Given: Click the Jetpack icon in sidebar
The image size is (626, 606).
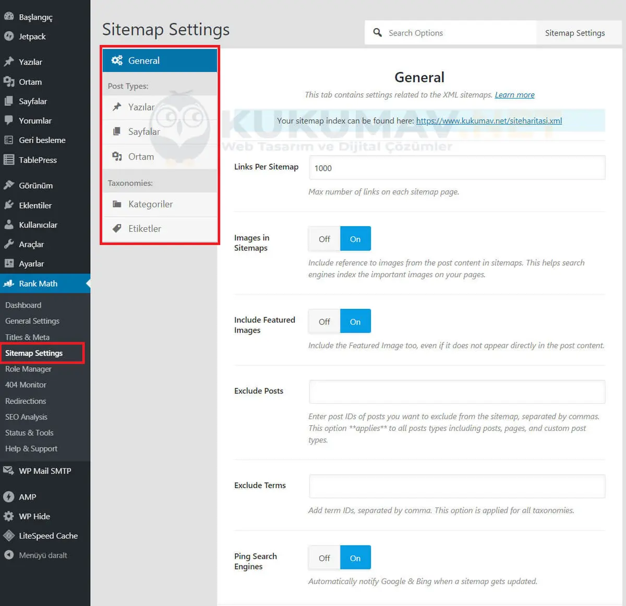Looking at the screenshot, I should [x=9, y=36].
